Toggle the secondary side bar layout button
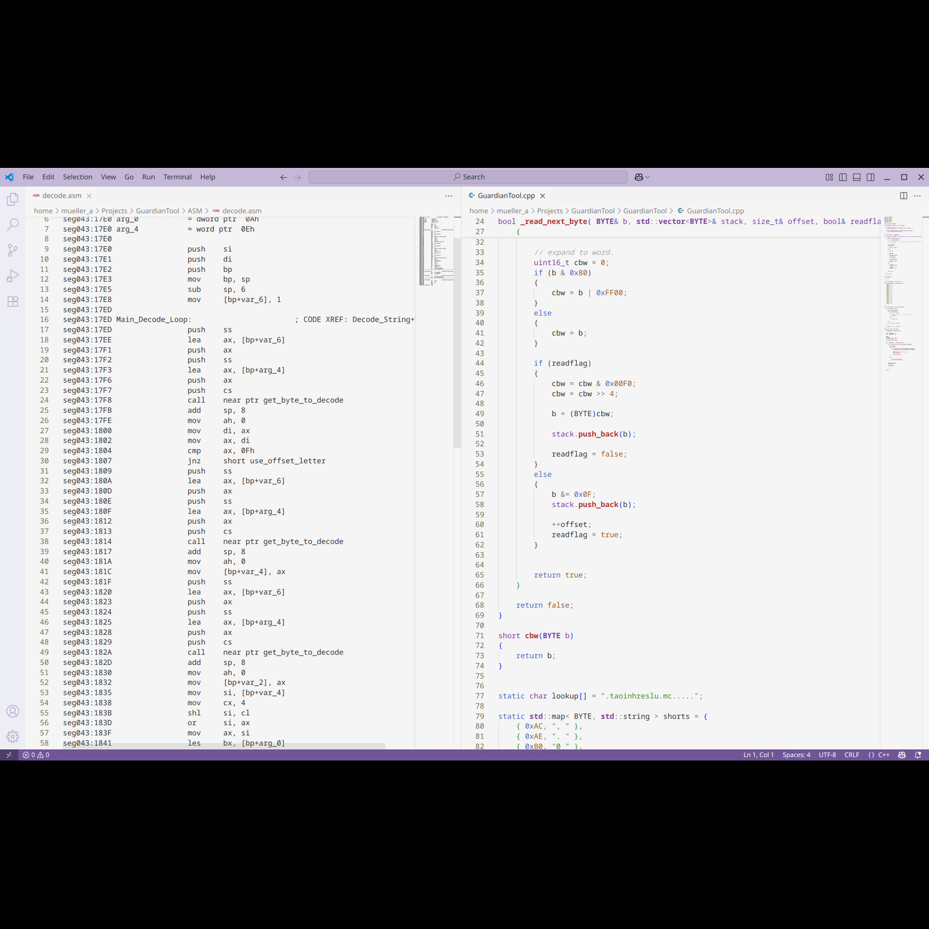 871,177
